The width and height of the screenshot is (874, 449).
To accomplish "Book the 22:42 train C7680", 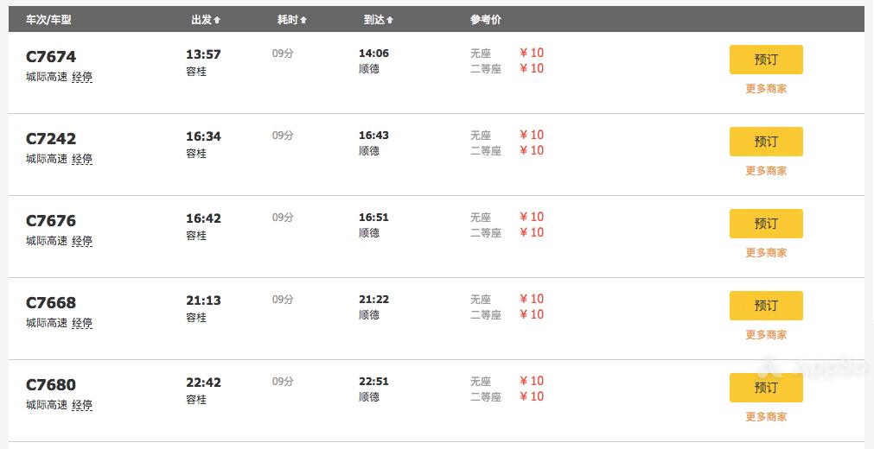I will (x=766, y=388).
